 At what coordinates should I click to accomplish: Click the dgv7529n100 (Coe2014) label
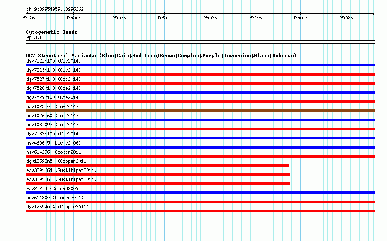click(x=53, y=97)
